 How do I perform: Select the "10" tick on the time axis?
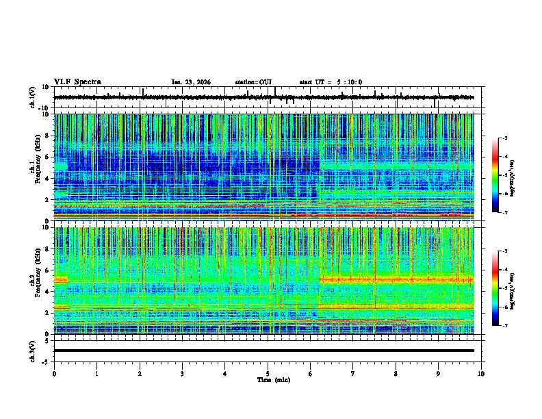[481, 374]
